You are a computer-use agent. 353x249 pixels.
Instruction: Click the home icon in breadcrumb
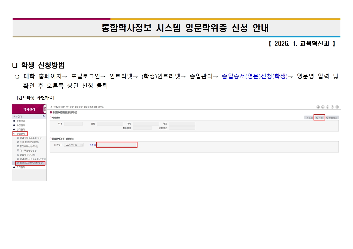52,107
